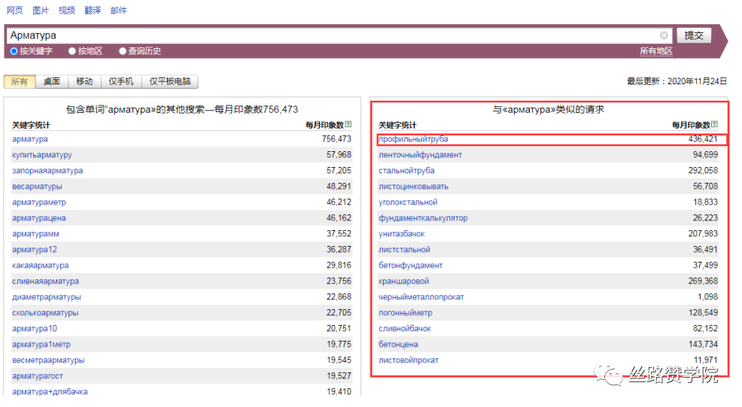This screenshot has width=742, height=407.
Task: Open the диаметрарматуры keyword link
Action: point(47,297)
